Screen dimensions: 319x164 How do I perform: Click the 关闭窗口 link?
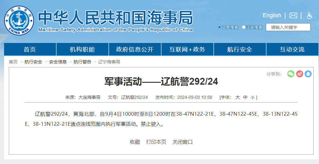(x=183, y=142)
